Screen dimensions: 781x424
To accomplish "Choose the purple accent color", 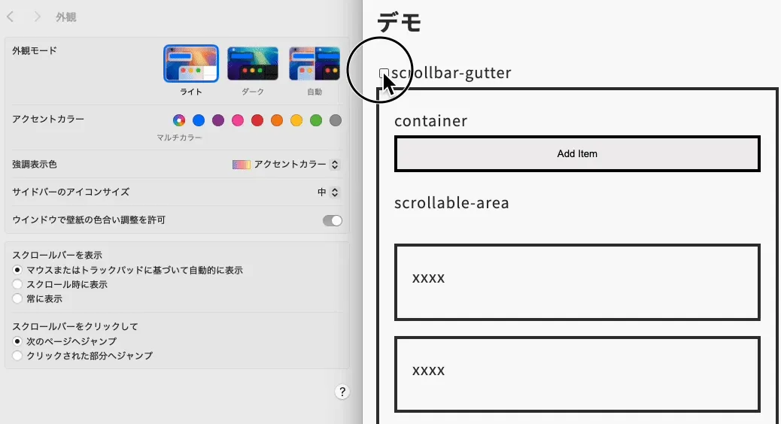I will [x=218, y=120].
